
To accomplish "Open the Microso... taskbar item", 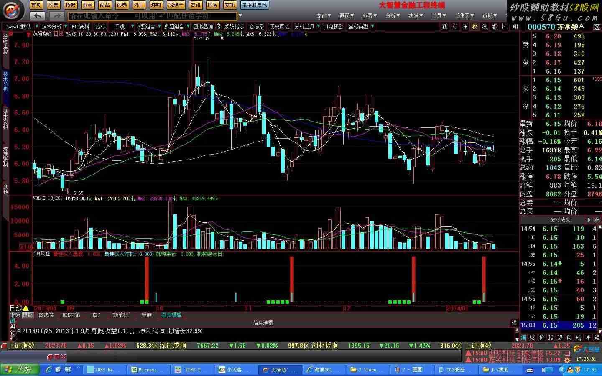I will 148,370.
